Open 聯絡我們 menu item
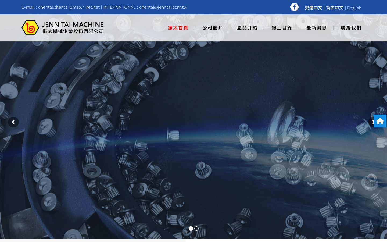 coord(351,28)
